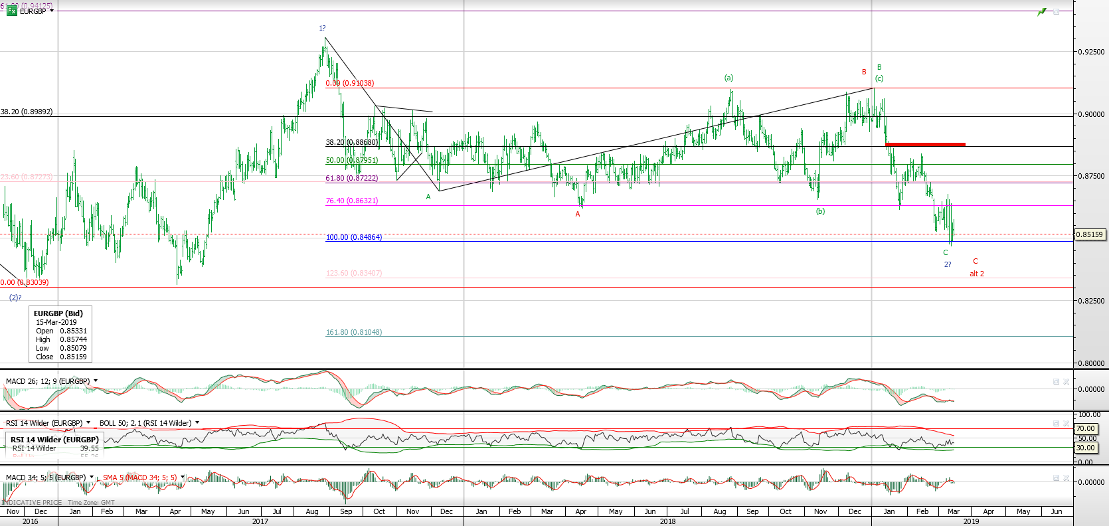Close the RSI 14 Wilder pane

pyautogui.click(x=1066, y=424)
